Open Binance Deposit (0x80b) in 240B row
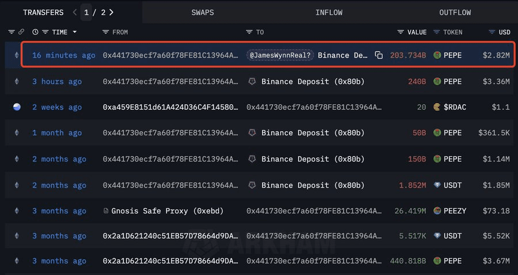 tap(313, 82)
